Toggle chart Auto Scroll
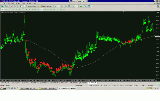 73,6
